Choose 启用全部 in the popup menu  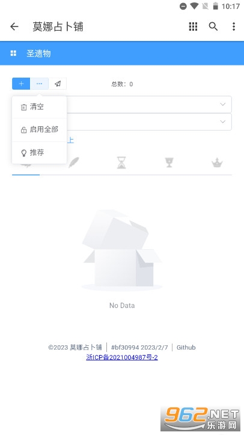tap(39, 129)
